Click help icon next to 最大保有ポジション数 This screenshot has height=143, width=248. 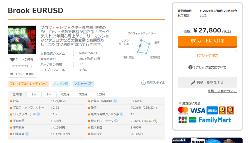pos(122,114)
